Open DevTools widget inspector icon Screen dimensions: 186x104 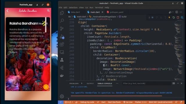(182, 17)
